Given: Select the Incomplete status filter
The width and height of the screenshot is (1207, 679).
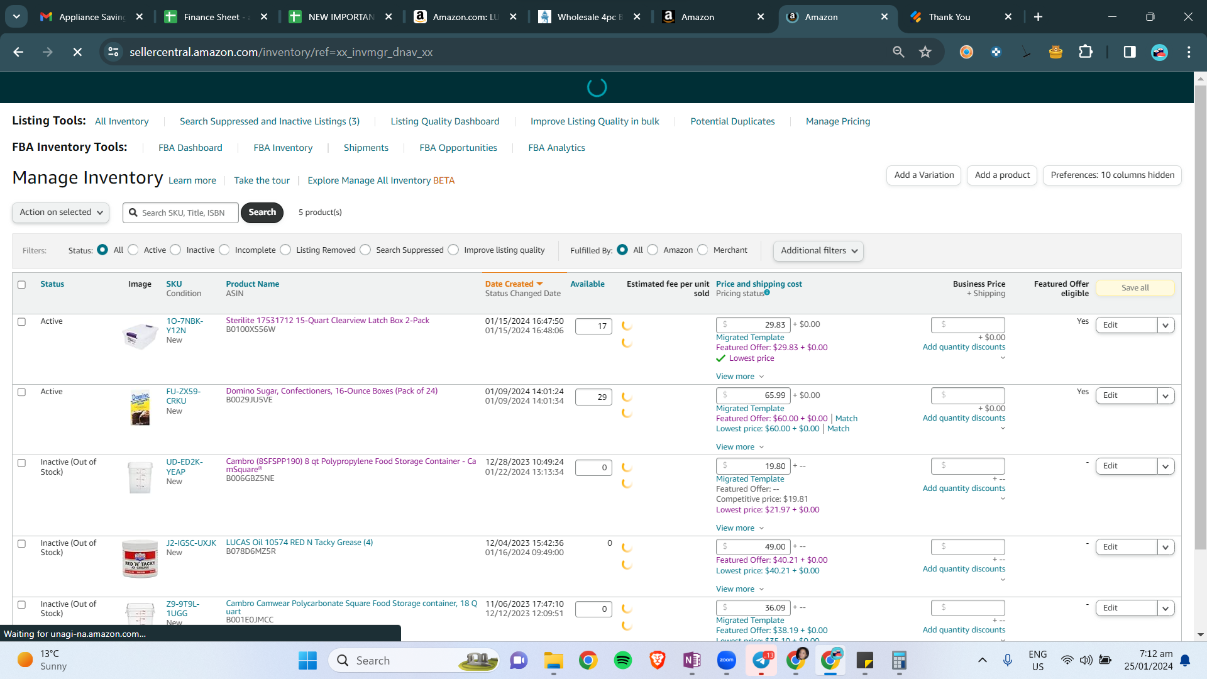Looking at the screenshot, I should point(224,250).
